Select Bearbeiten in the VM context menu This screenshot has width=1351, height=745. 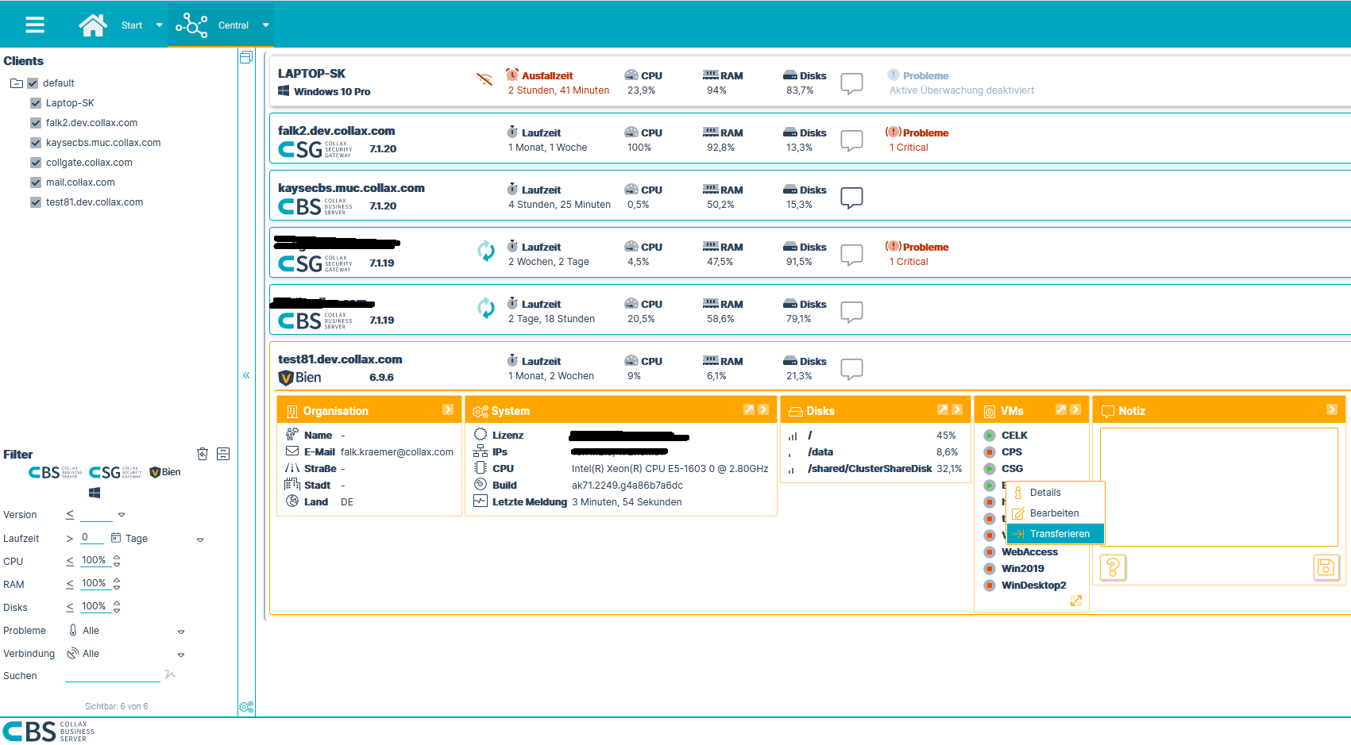pyautogui.click(x=1056, y=513)
